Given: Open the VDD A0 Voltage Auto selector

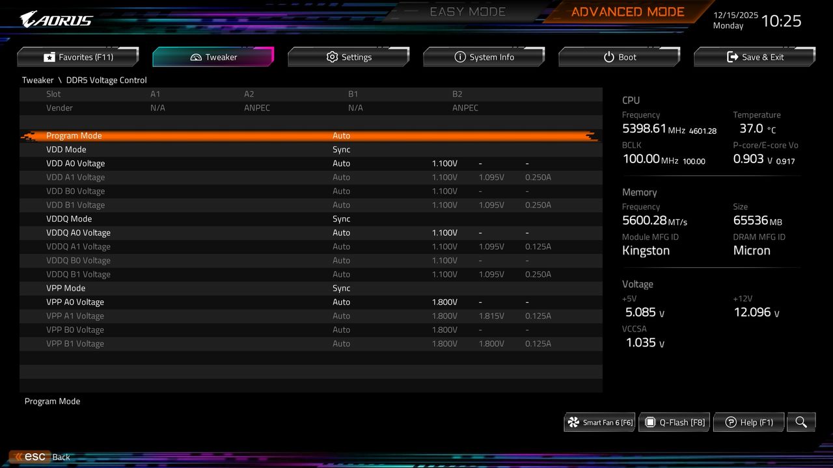Looking at the screenshot, I should pos(342,163).
